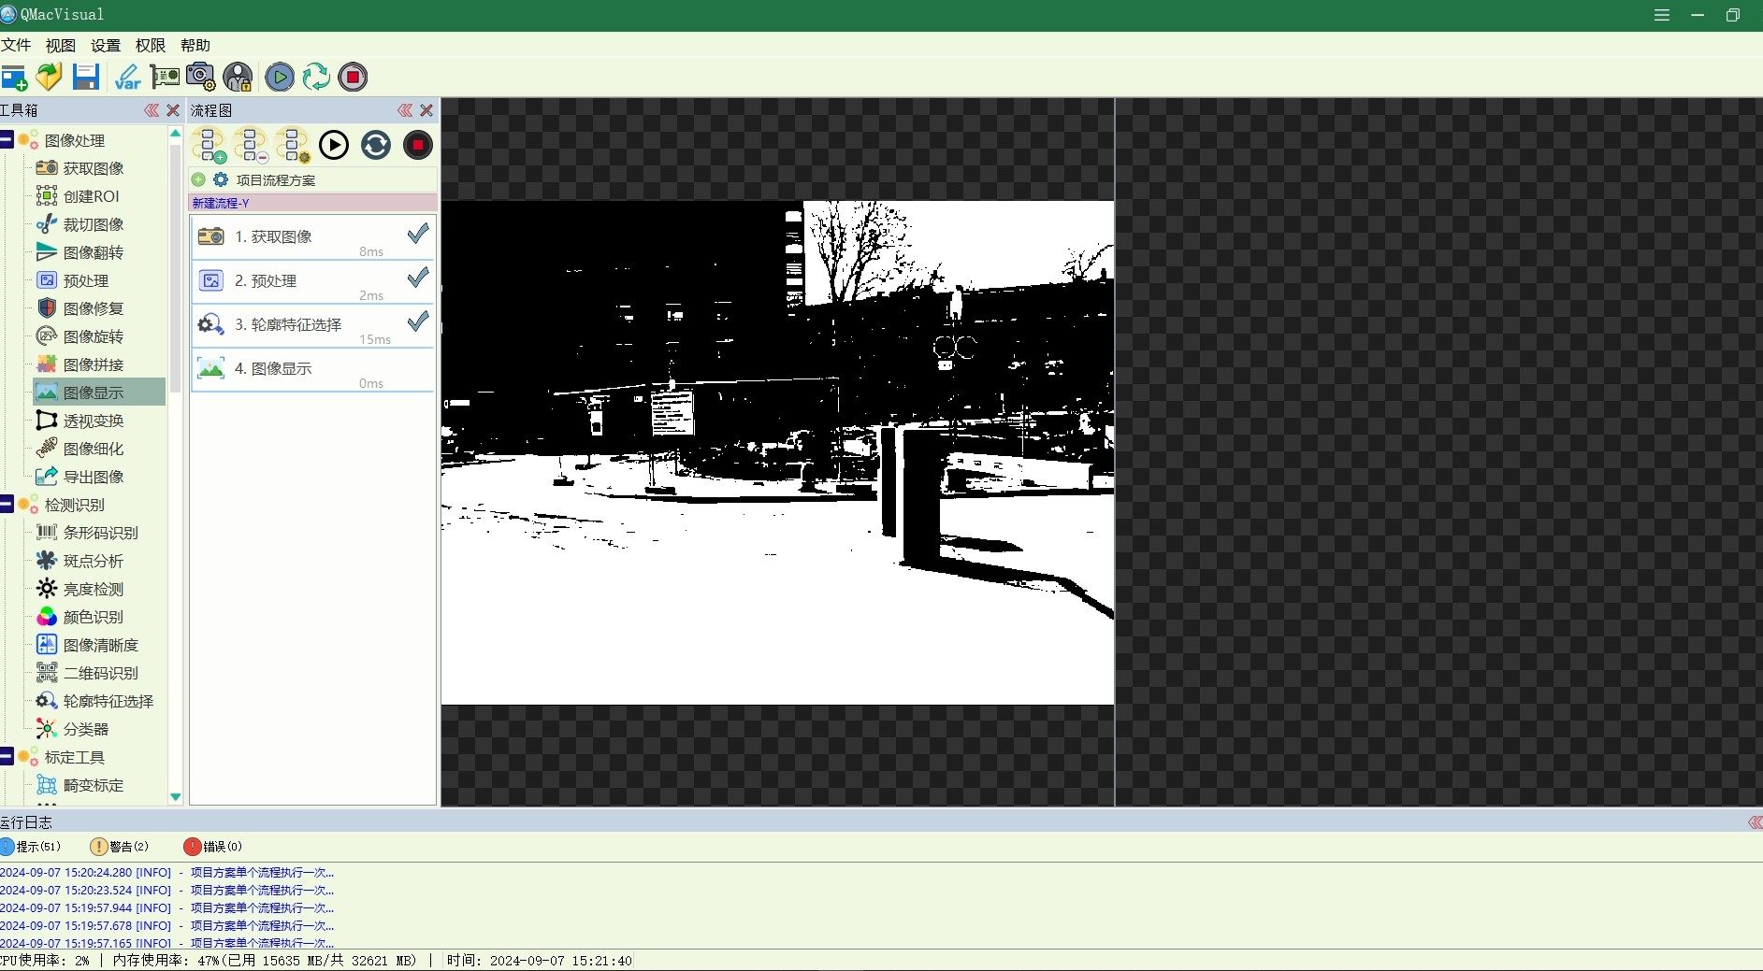This screenshot has height=971, width=1763.
Task: Collapse the 运行日志 panel with the double arrow
Action: tap(1755, 822)
